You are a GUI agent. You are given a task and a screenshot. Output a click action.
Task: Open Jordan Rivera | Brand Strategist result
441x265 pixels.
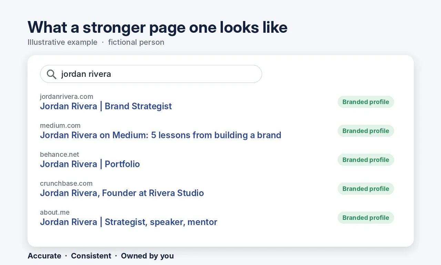tap(106, 106)
